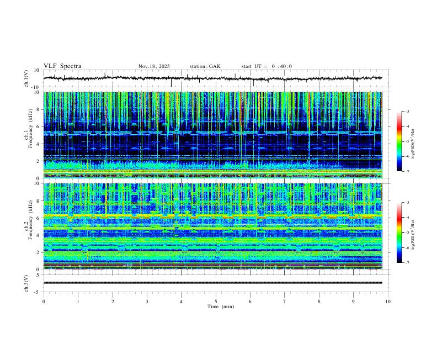The height and width of the screenshot is (338, 437).
Task: Click the ch.1 voltage waveform trace
Action: click(213, 78)
